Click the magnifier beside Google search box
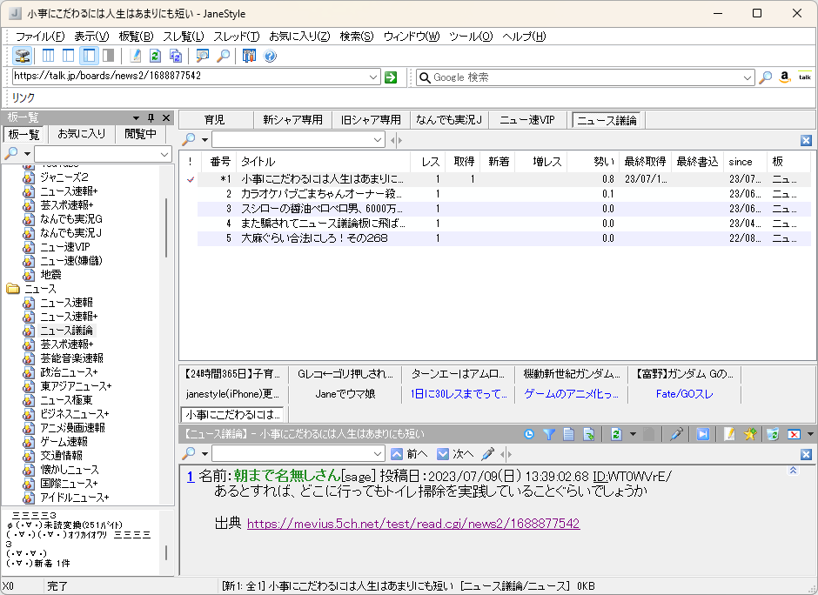Screen dimensions: 818x595 [x=765, y=77]
